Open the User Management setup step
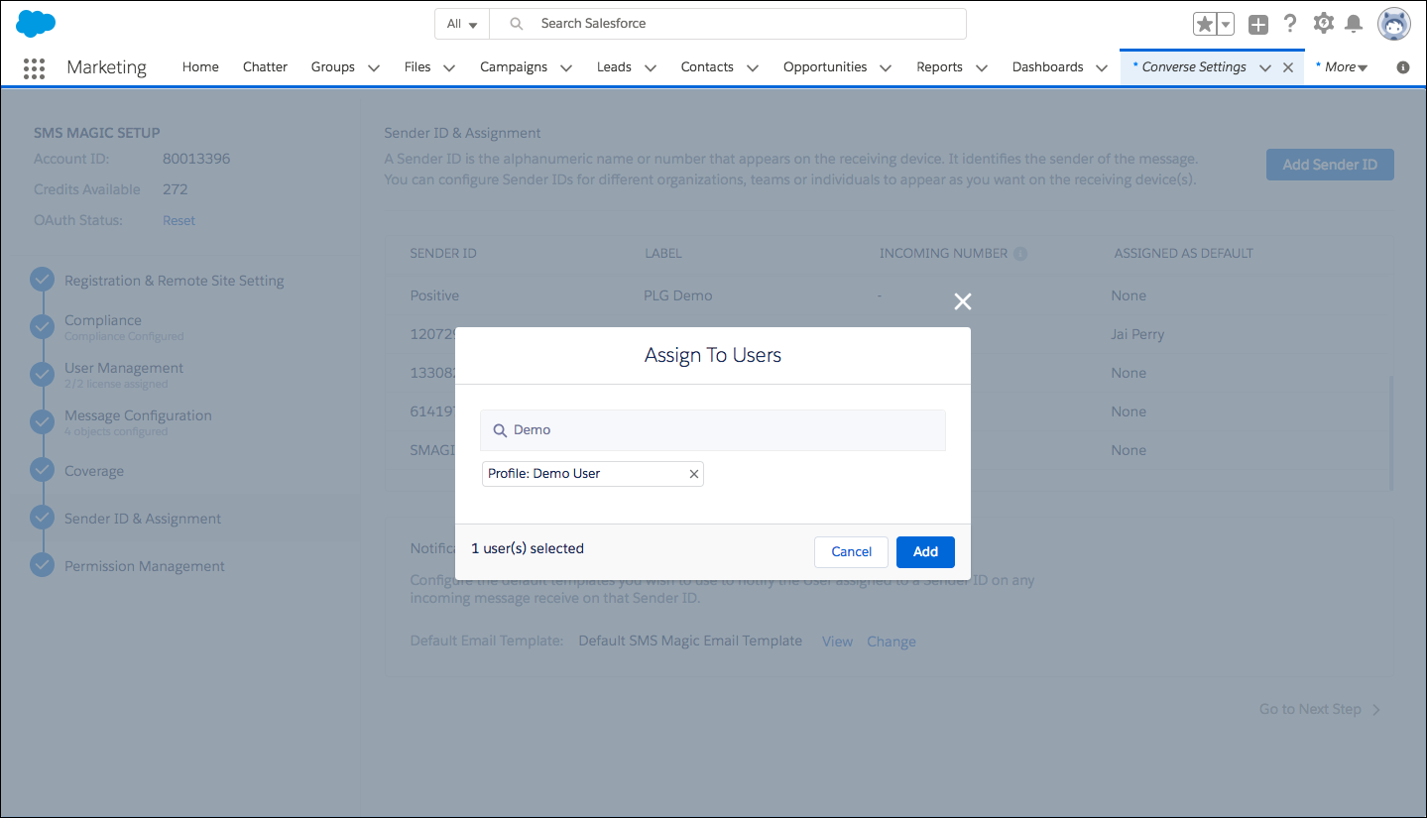The width and height of the screenshot is (1427, 818). click(124, 368)
